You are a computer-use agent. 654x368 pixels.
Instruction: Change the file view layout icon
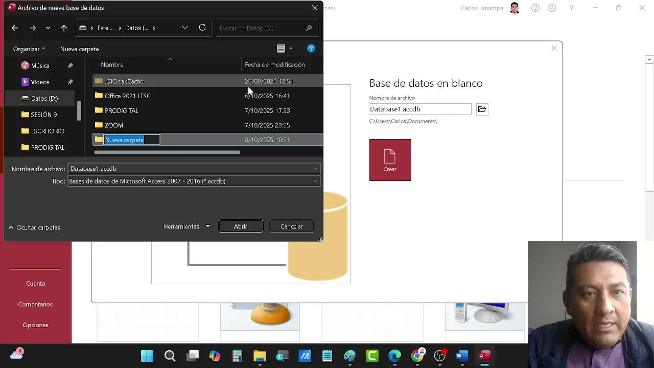281,49
